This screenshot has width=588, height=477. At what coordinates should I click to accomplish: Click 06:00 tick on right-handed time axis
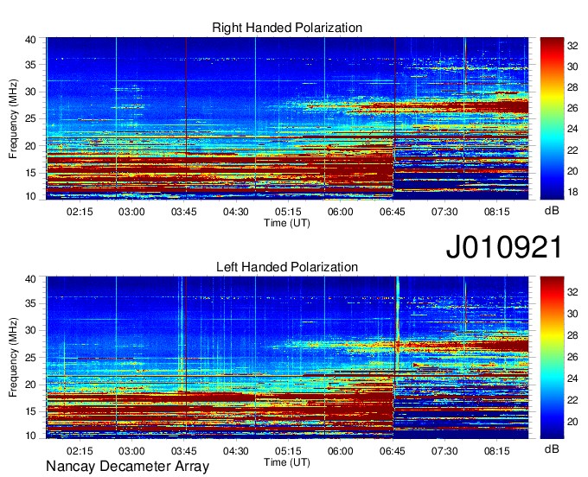(340, 212)
